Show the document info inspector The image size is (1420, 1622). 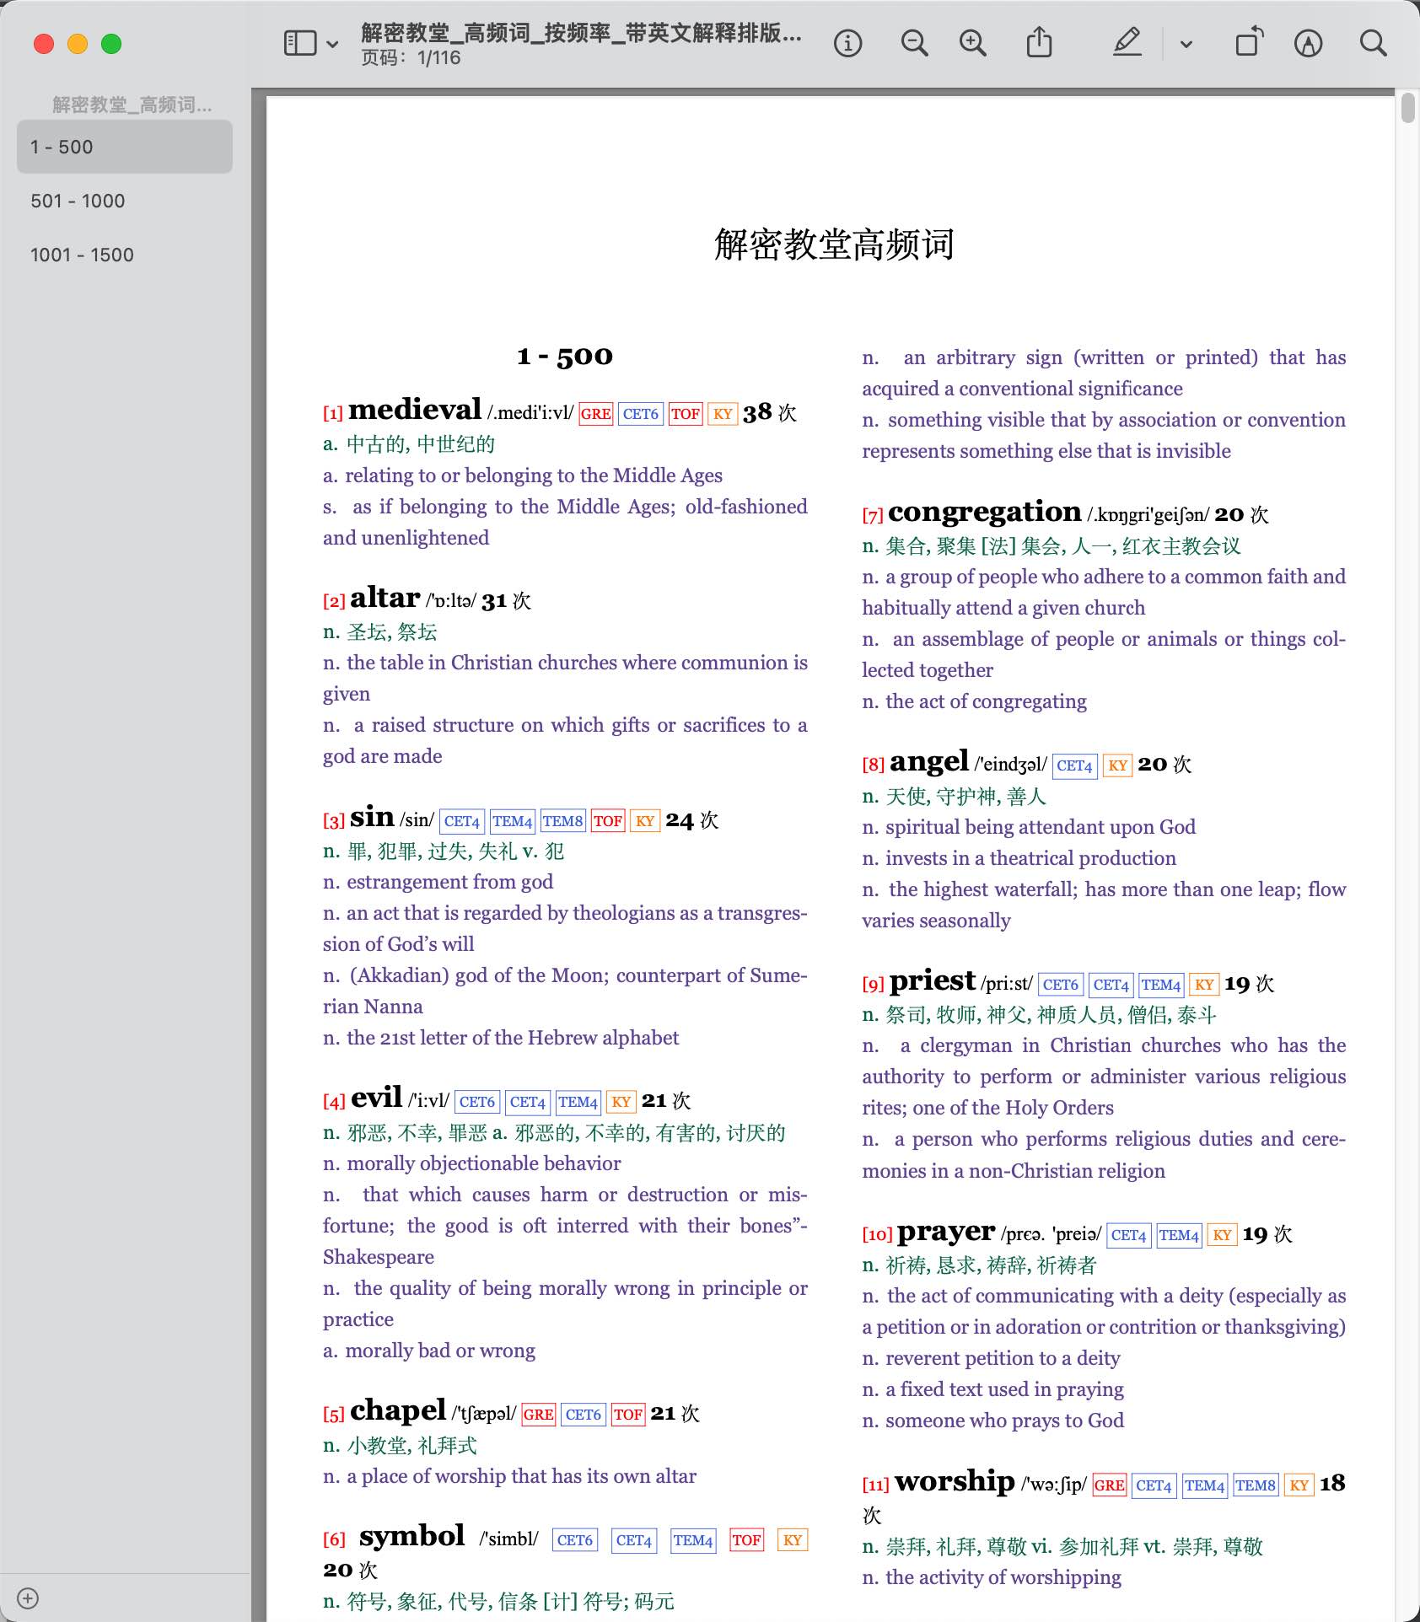click(x=847, y=43)
